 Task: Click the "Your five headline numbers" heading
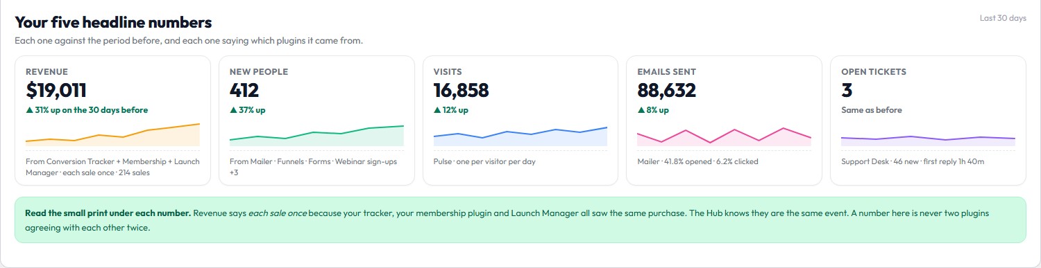tap(113, 23)
